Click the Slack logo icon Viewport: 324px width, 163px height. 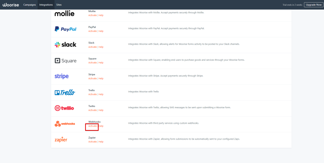(65, 45)
